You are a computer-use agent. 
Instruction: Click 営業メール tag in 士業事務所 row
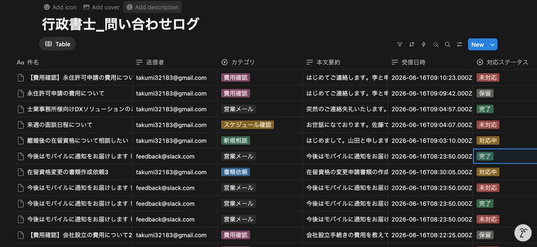(x=239, y=109)
